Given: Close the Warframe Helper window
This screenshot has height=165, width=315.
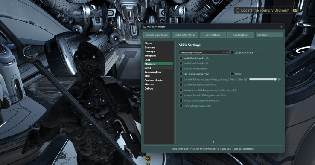Looking at the screenshot, I should pos(281,26).
